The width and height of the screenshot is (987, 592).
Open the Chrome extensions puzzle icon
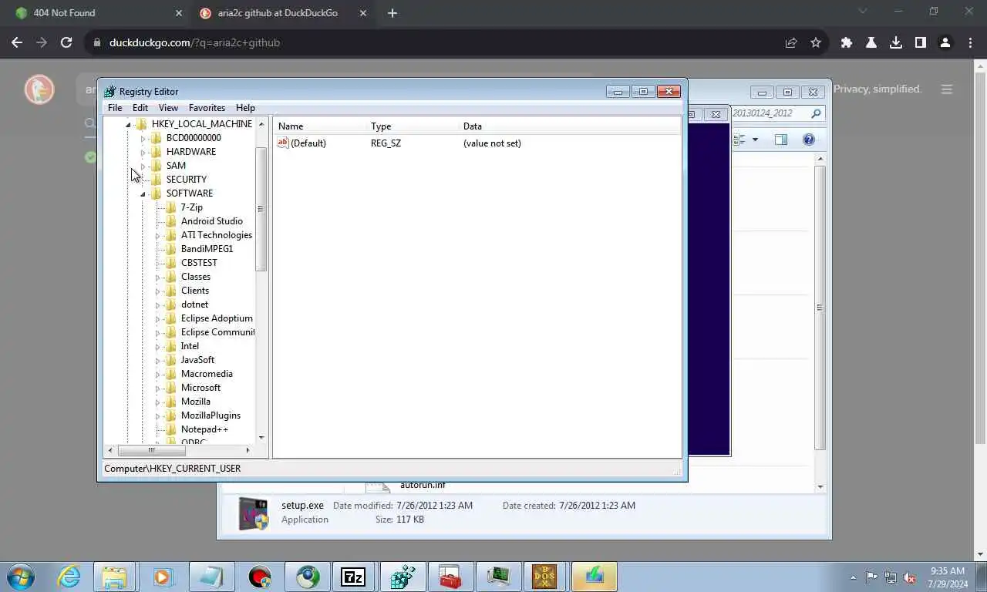coord(847,43)
